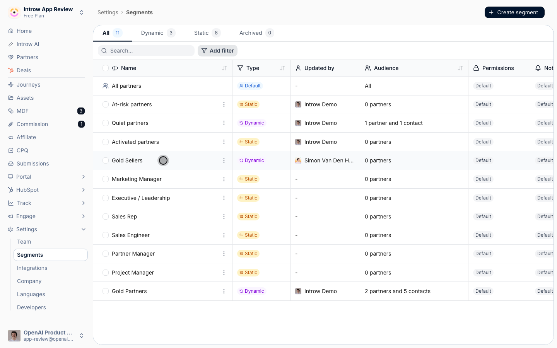The height and width of the screenshot is (348, 557).
Task: Focus the Search segments input field
Action: tap(146, 51)
